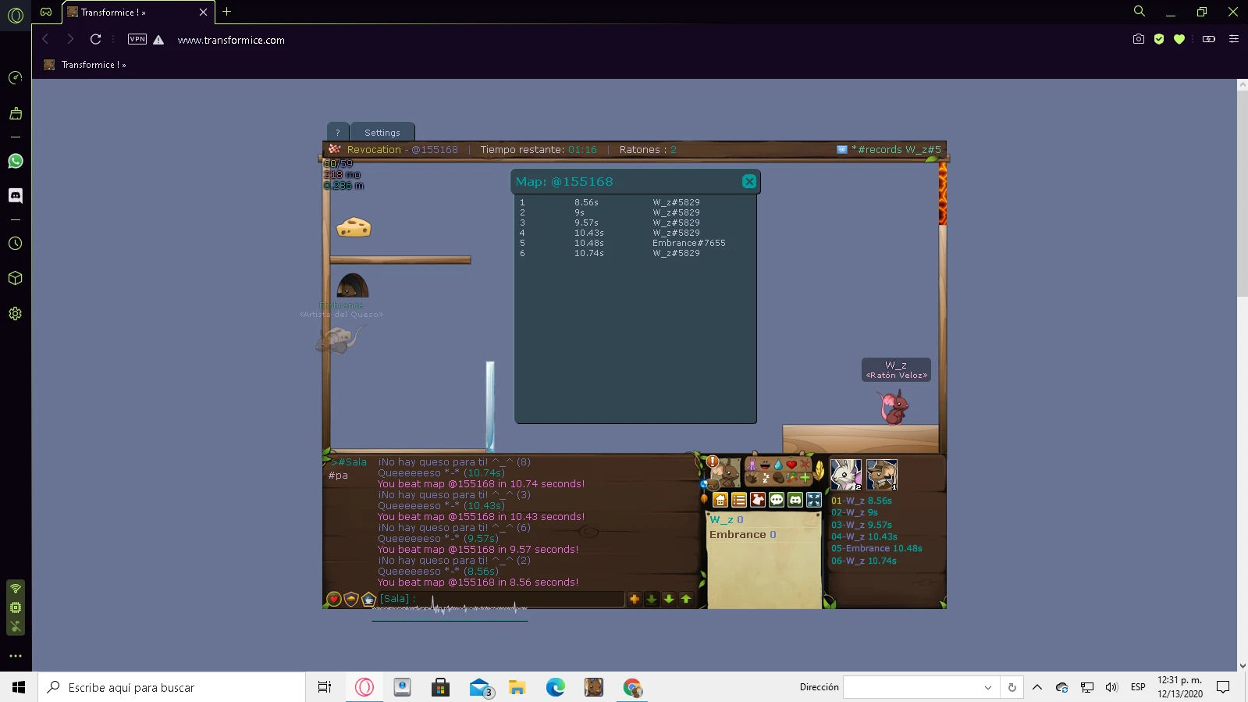
Task: Click the dark green down arrow chat button
Action: tap(652, 599)
